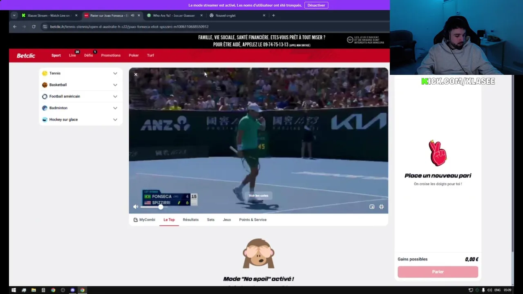Viewport: 523px width, 294px height.
Task: Click the Basketball sport icon
Action: [45, 85]
